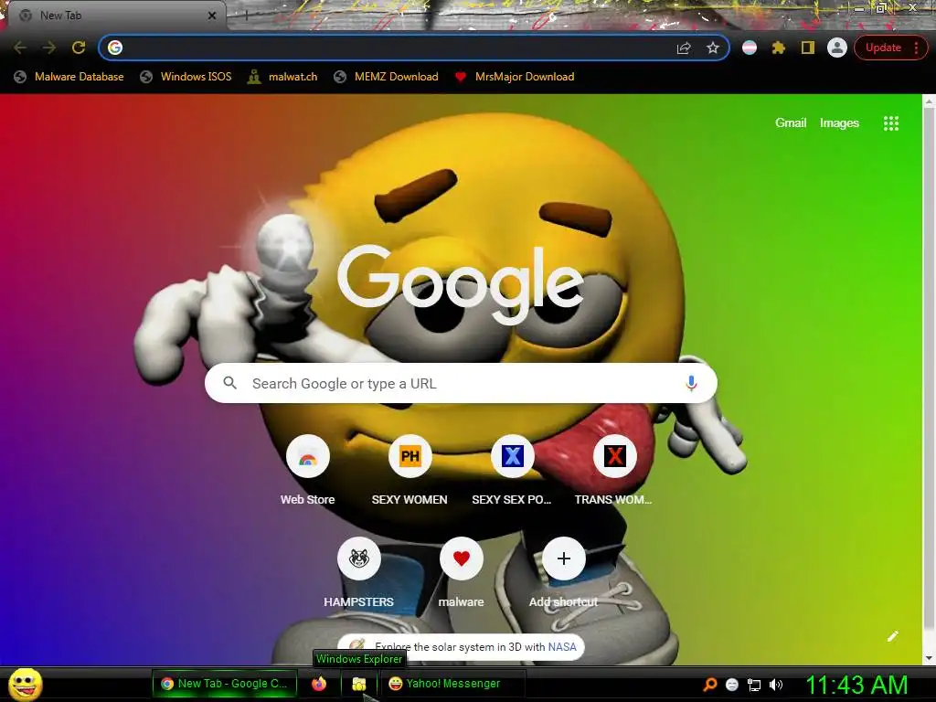Start voice search with the microphone icon
This screenshot has height=702, width=936.
coord(691,383)
